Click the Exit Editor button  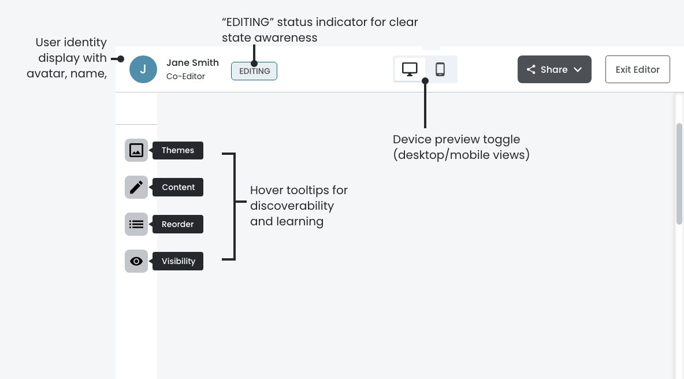point(637,69)
